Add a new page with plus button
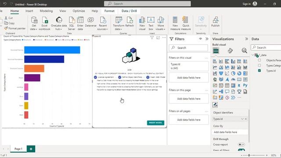Image resolution: width=281 pixels, height=158 pixels. click(x=31, y=149)
